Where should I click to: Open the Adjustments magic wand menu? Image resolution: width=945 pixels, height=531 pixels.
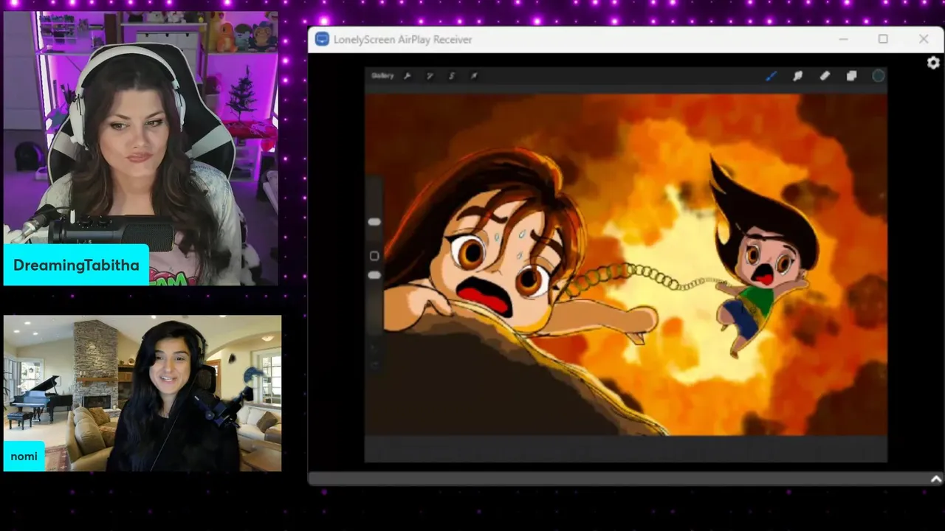pos(430,76)
